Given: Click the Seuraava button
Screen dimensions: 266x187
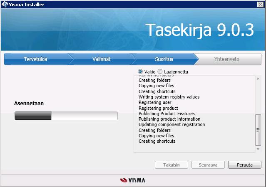Looking at the screenshot, I should (x=208, y=165).
